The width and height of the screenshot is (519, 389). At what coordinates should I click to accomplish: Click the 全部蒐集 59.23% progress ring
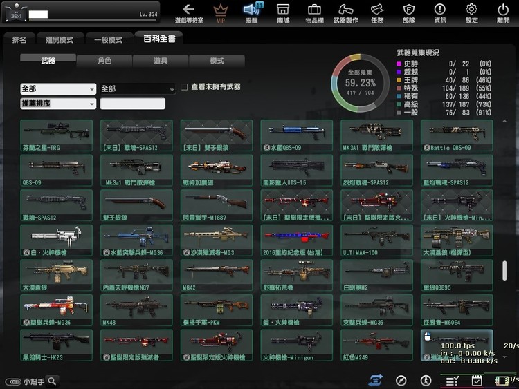pos(360,83)
